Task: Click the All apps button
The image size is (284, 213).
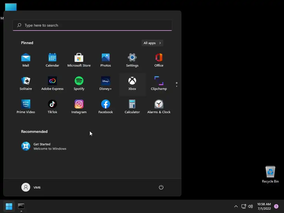Action: click(x=152, y=43)
